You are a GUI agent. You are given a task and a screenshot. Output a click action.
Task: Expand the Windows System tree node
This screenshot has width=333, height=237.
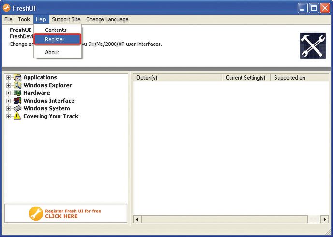click(x=8, y=108)
